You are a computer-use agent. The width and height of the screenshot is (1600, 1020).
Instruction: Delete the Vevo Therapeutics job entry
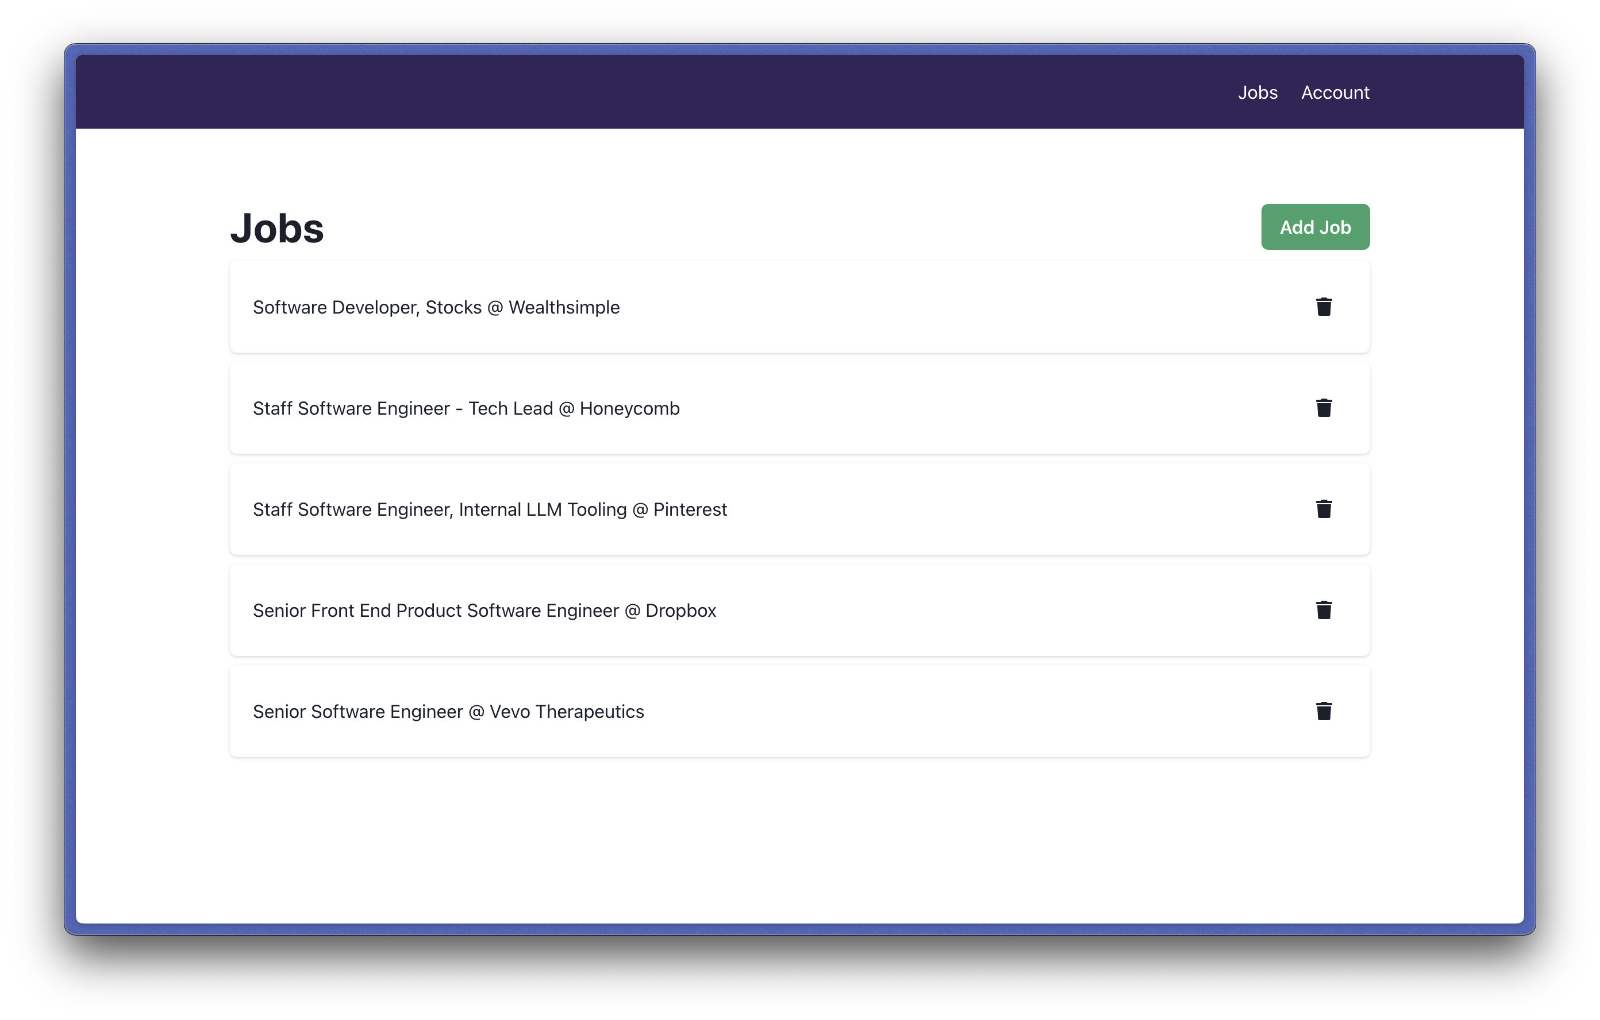[x=1324, y=711]
